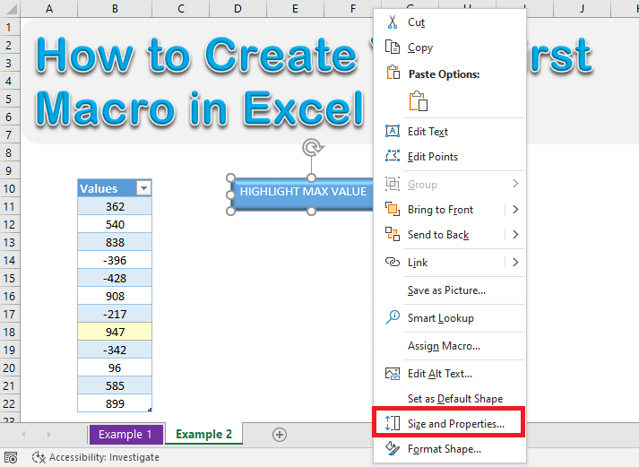Add a new sheet with plus icon
The width and height of the screenshot is (639, 467).
[x=280, y=435]
